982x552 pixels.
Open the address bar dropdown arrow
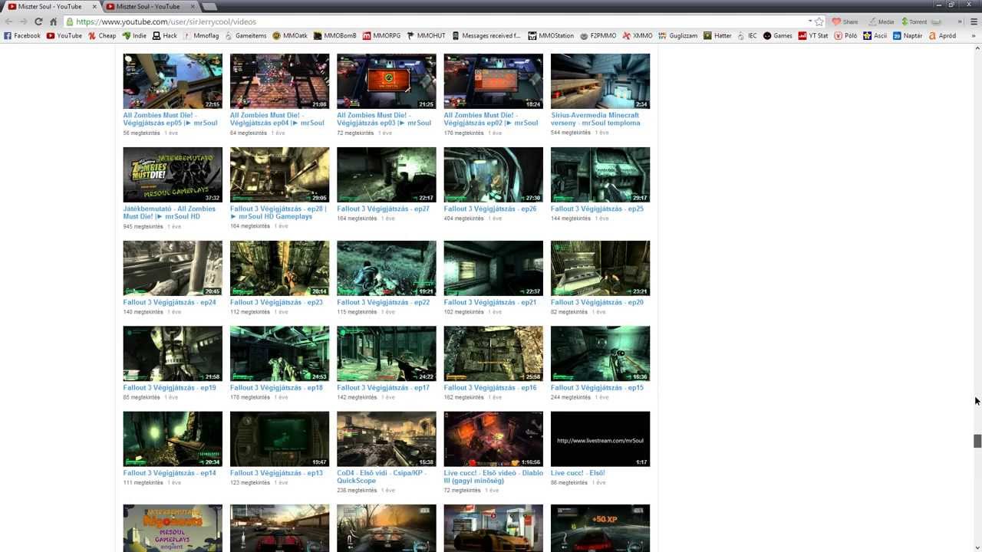click(x=809, y=21)
